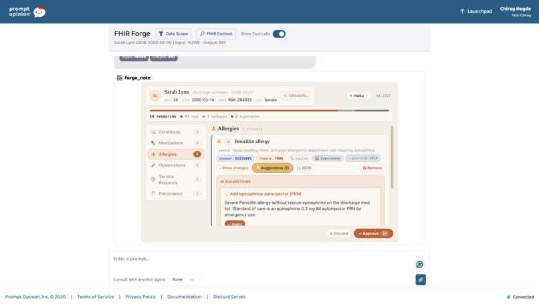The image size is (539, 306).
Task: Discard the forged note
Action: point(338,234)
